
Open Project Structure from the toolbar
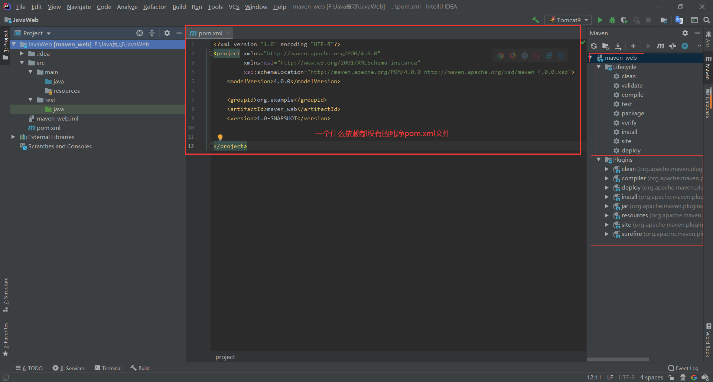pyautogui.click(x=664, y=20)
